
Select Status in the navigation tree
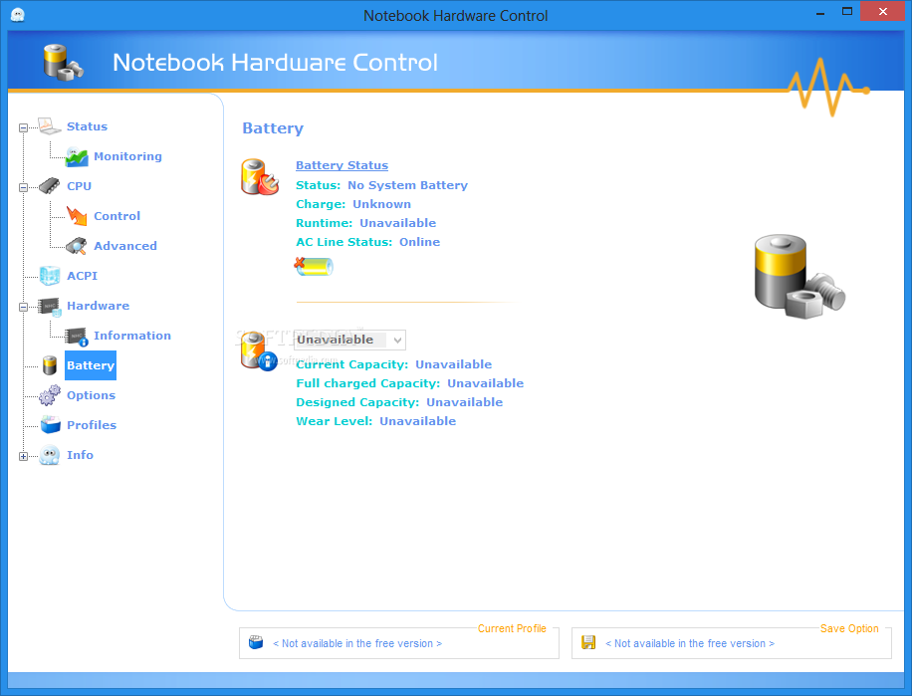coord(88,126)
